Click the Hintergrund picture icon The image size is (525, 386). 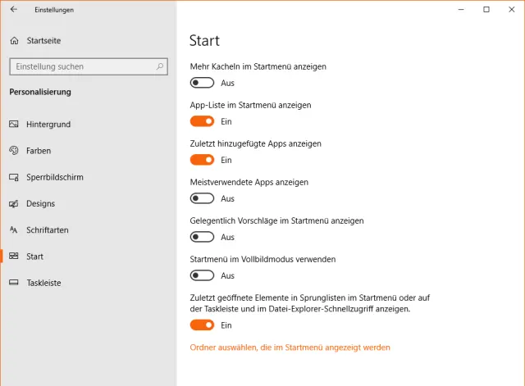click(14, 125)
